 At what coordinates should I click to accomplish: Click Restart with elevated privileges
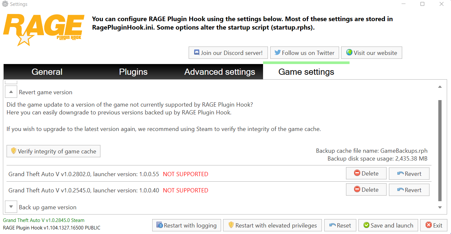[272, 226]
